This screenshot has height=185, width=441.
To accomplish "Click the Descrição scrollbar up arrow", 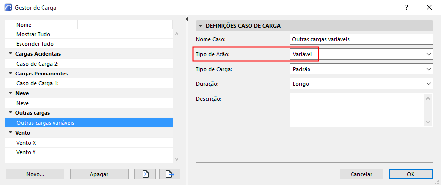I will pos(428,98).
